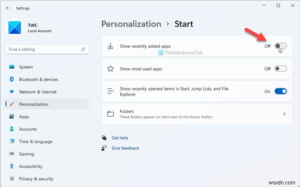Open Accounts settings category

tap(47, 129)
